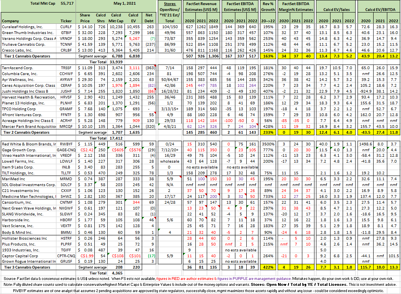The width and height of the screenshot is (401, 294).
Task: Select the ticker cell VRNOF
Action: (66, 39)
